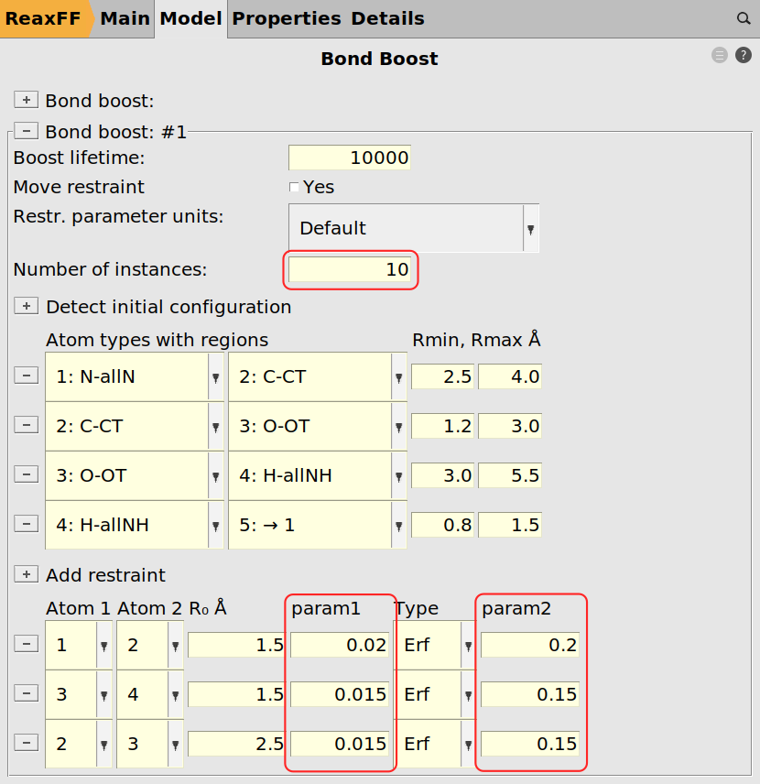The image size is (760, 784).
Task: Open the 2: C-CT first row dropdown
Action: click(317, 376)
